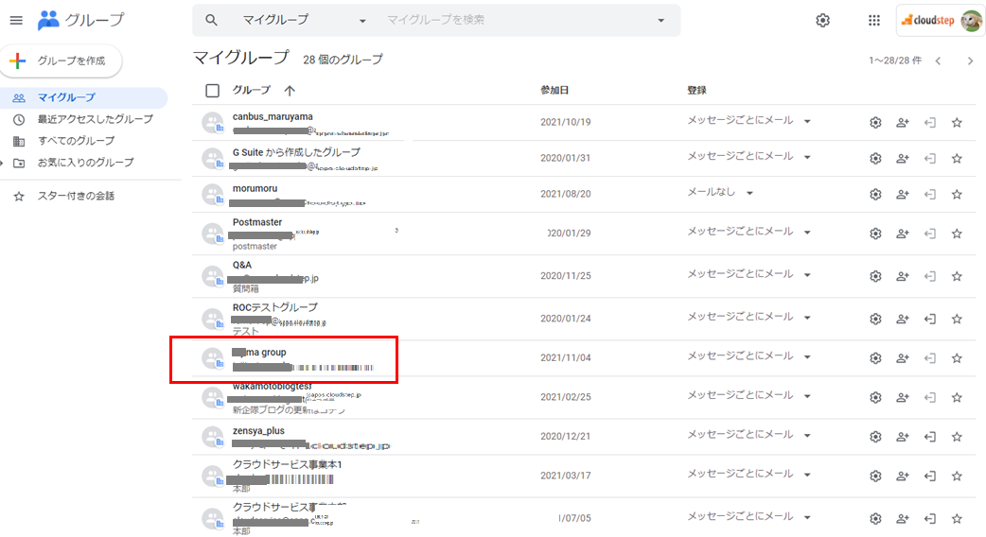Open settings for Postmaster group

[875, 233]
